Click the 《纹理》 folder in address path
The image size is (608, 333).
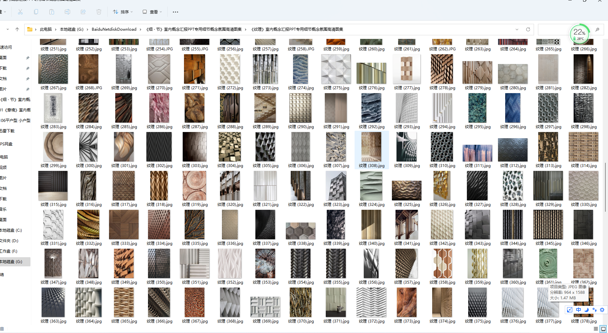click(297, 29)
